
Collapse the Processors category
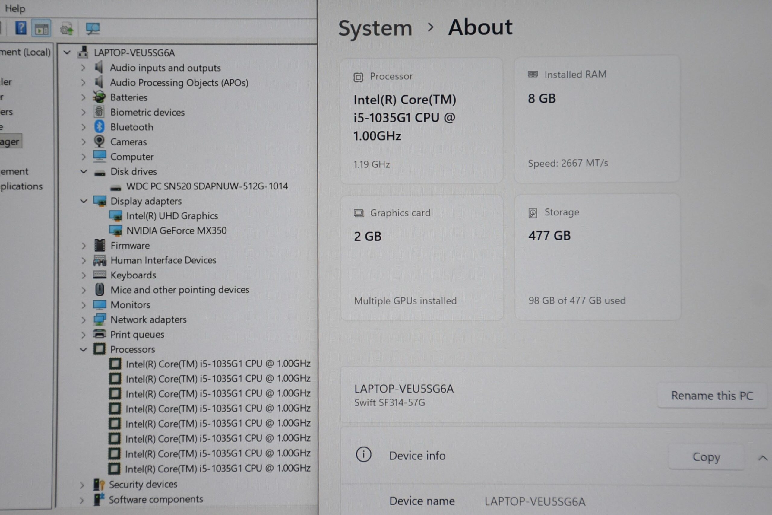pyautogui.click(x=83, y=349)
